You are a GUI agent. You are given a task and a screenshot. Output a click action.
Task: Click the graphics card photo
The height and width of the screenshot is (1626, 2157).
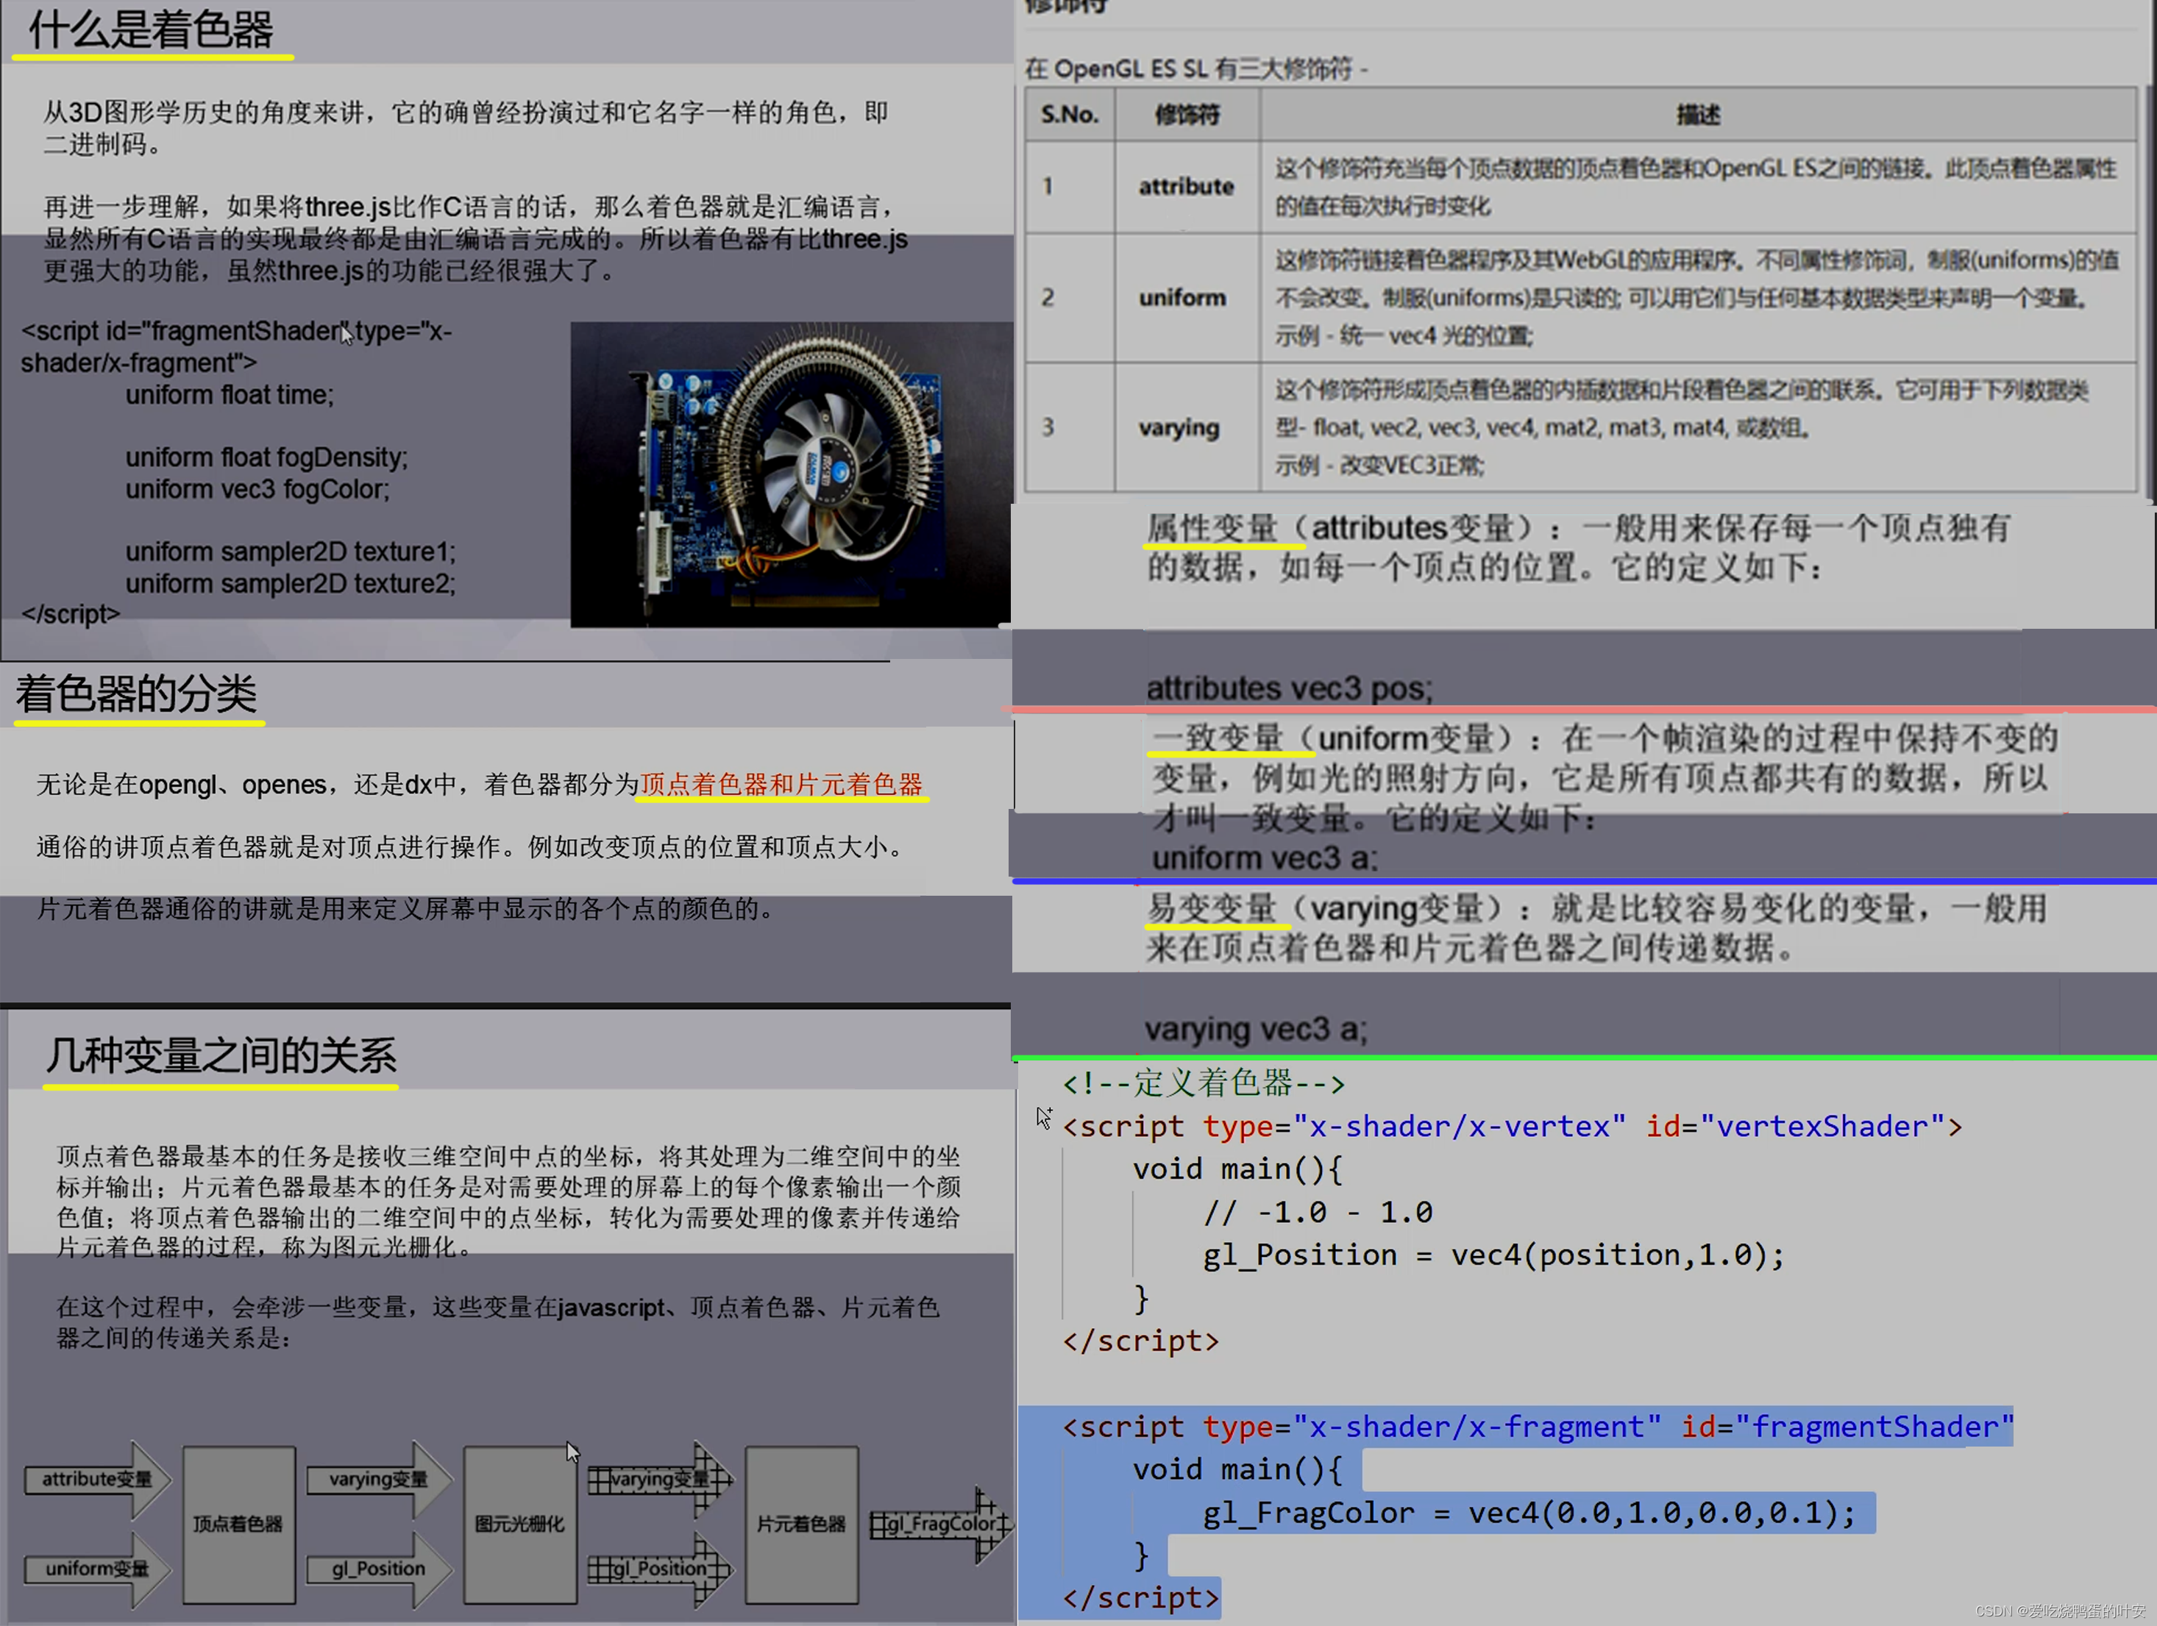(x=791, y=474)
